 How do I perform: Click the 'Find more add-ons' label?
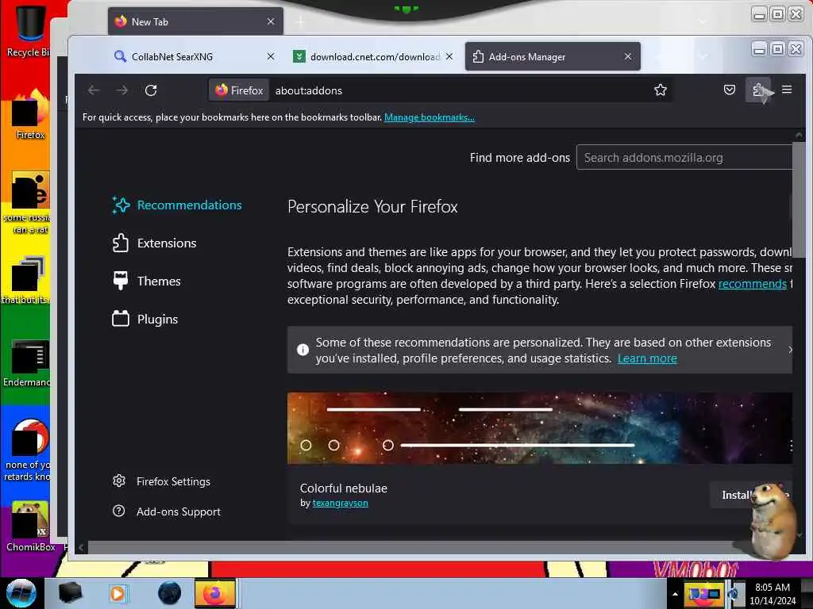point(519,158)
